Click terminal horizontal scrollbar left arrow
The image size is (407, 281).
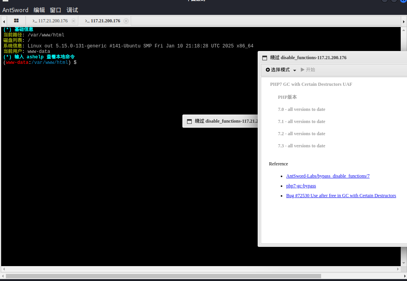pyautogui.click(x=4, y=269)
